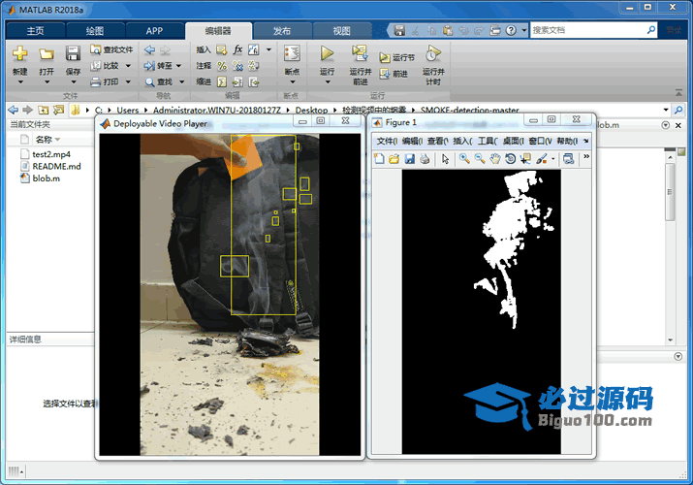Viewport: 693px width, 485px height.
Task: Select the Zoom In tool in Figure 1
Action: (464, 159)
